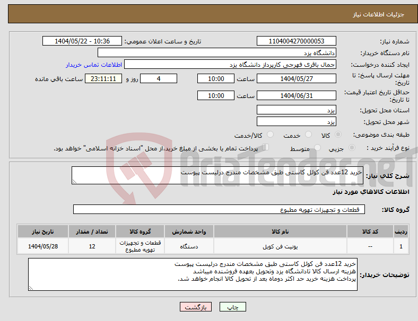
Task: Click the نام کالا column header
Action: pos(280,231)
